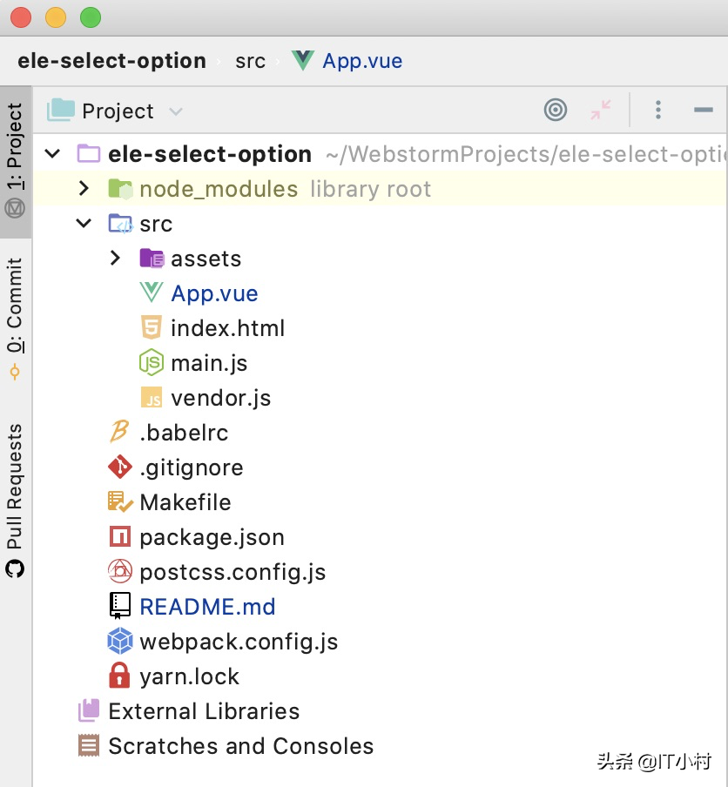Select the src folder label
The image size is (728, 787).
point(156,225)
